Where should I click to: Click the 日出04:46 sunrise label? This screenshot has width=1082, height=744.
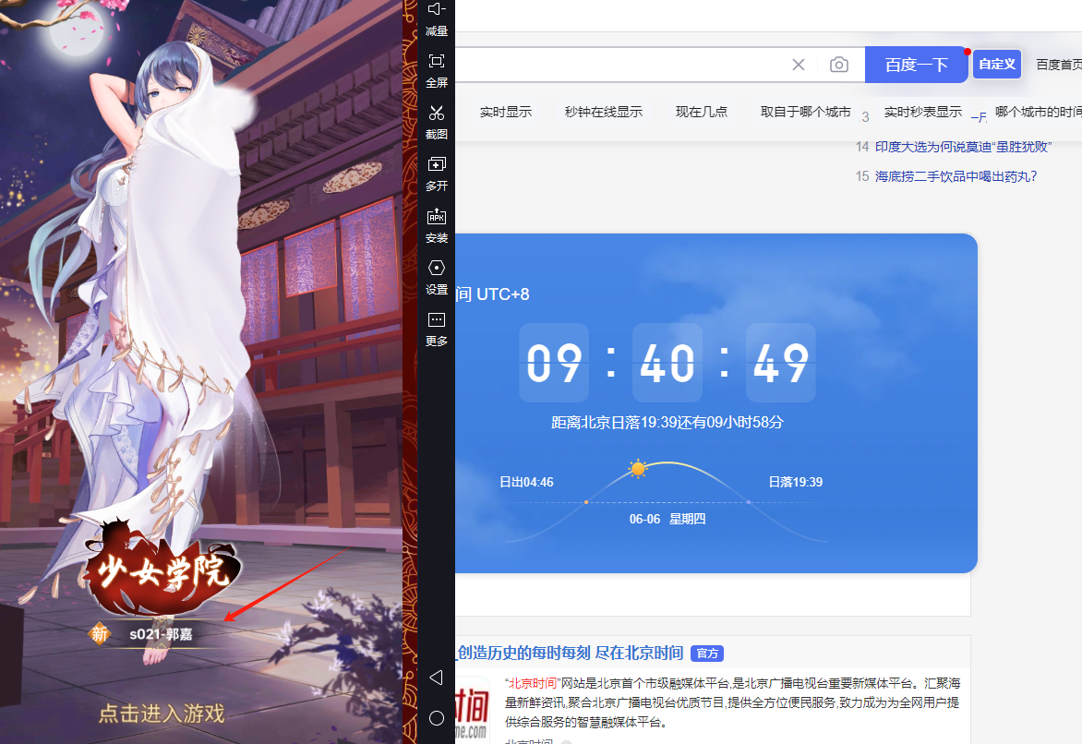point(526,483)
